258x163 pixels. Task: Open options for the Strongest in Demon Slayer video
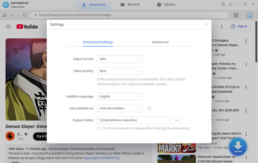pos(246,41)
